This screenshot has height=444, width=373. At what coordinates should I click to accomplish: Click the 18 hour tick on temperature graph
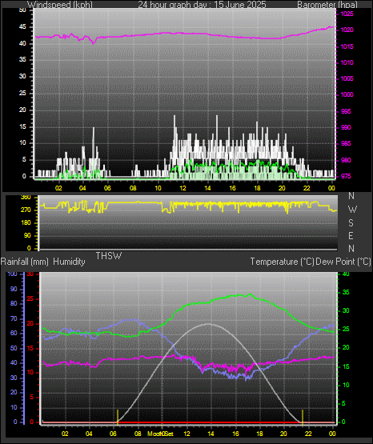tap(259, 434)
